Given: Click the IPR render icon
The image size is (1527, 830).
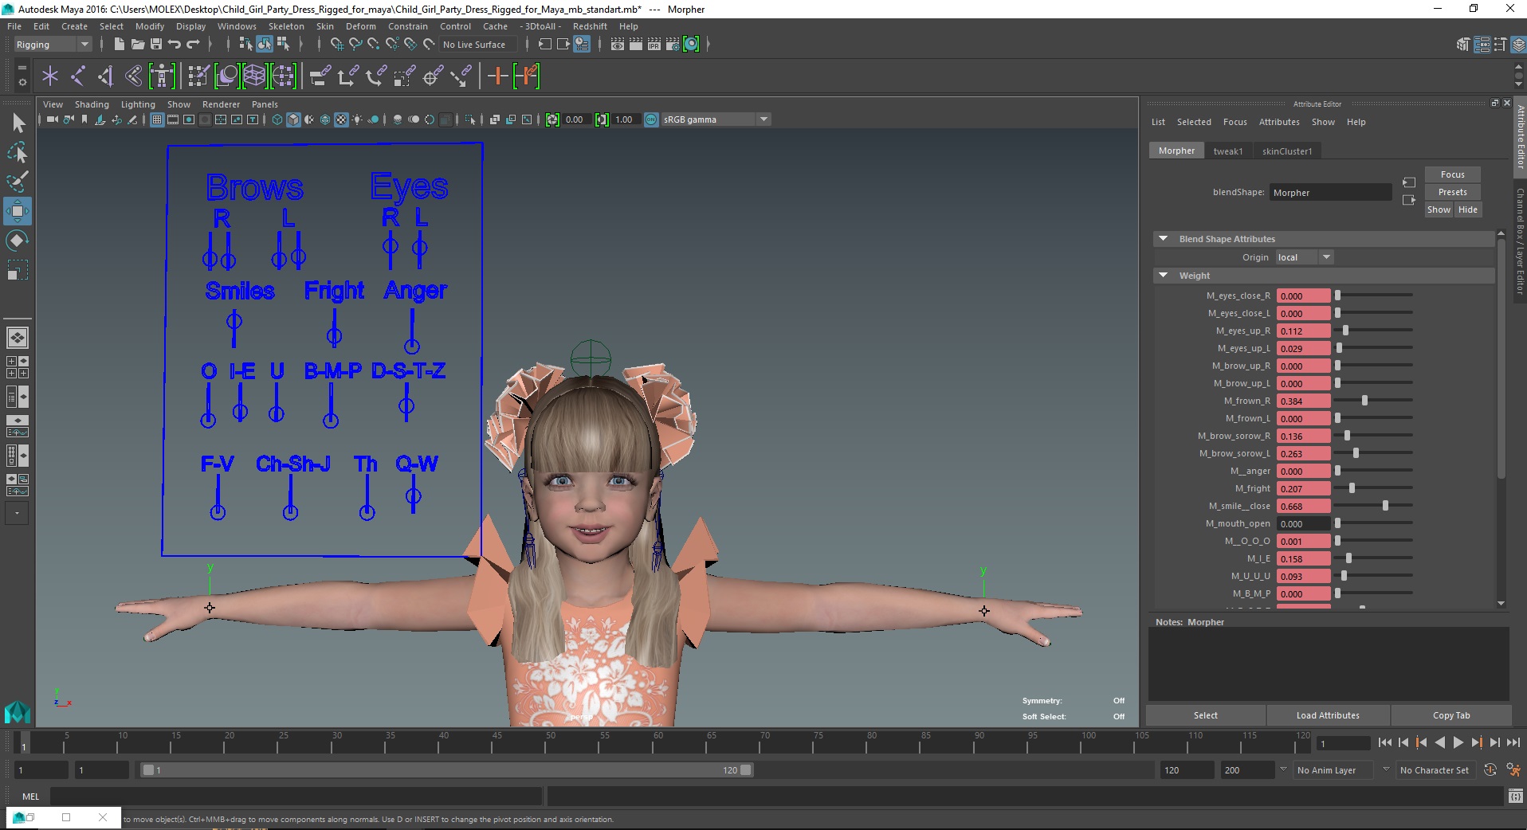Looking at the screenshot, I should point(654,45).
